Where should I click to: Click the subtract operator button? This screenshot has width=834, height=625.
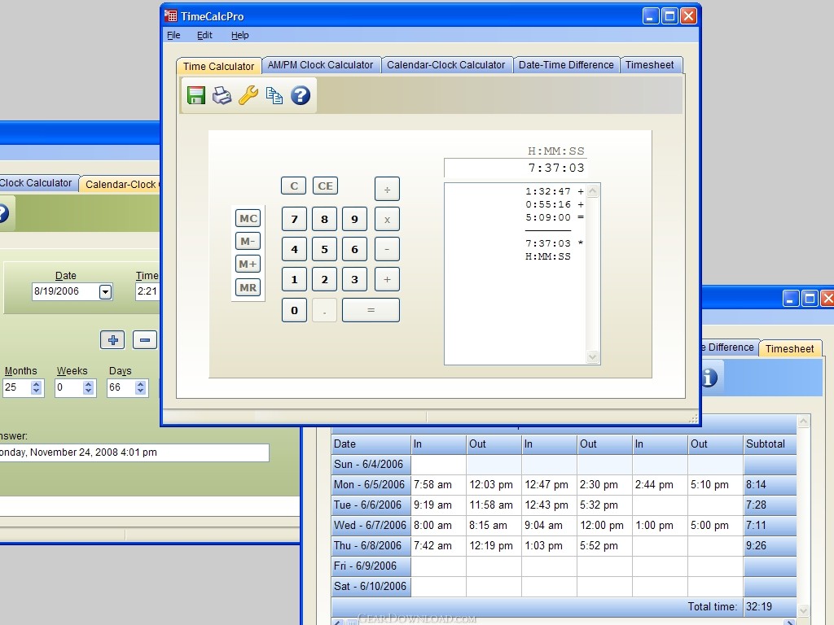[387, 249]
